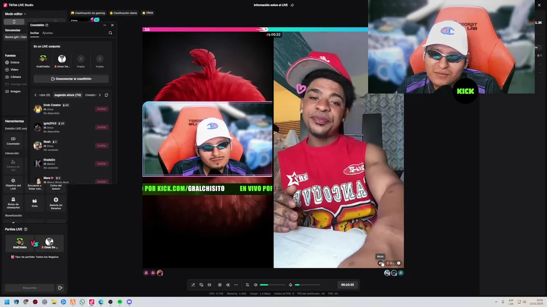The image size is (547, 307).
Task: Mute the guest's audio in preview
Action: coord(380,263)
